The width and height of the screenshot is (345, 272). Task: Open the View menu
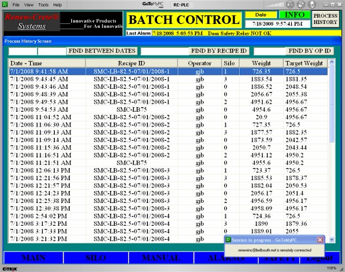pos(29,5)
